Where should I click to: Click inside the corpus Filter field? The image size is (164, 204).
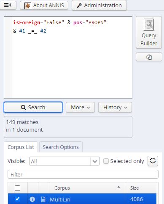(83, 174)
